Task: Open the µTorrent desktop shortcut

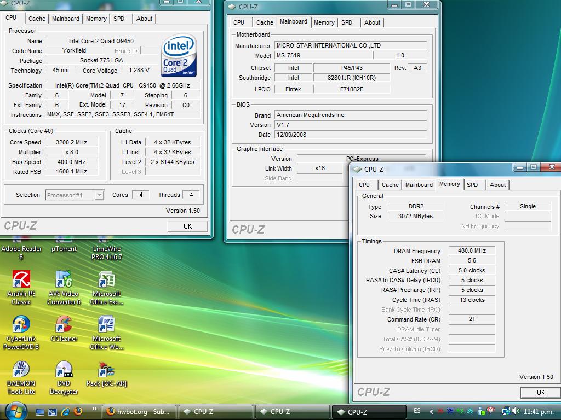Action: pos(64,245)
